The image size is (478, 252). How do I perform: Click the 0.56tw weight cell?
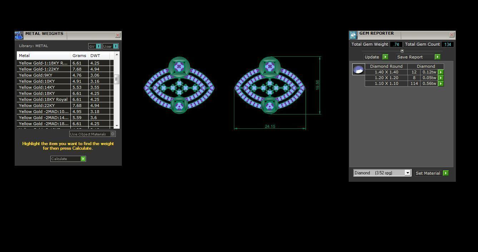(x=429, y=83)
